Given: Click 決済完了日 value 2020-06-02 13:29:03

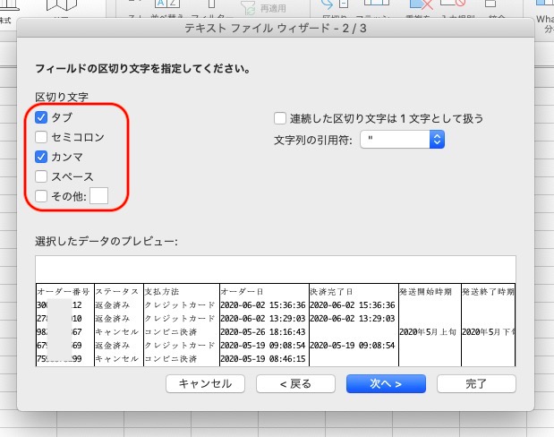Looking at the screenshot, I should pos(353,319).
